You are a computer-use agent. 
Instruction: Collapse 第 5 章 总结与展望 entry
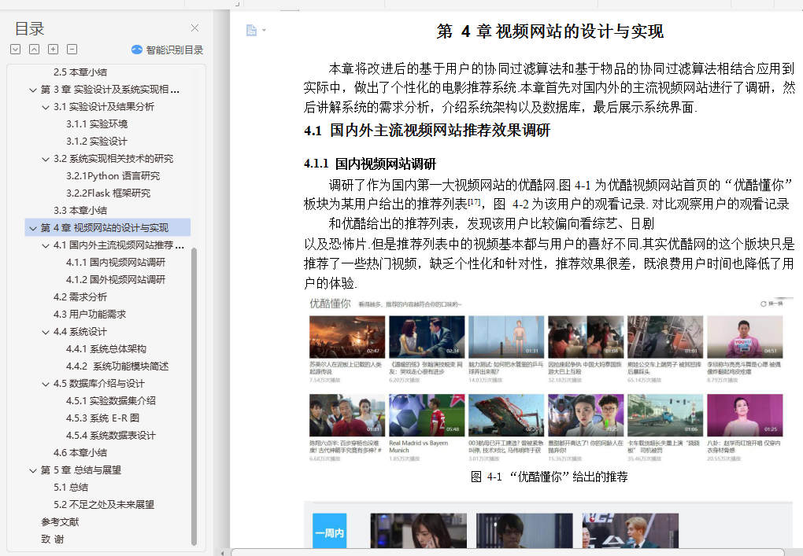coord(33,470)
